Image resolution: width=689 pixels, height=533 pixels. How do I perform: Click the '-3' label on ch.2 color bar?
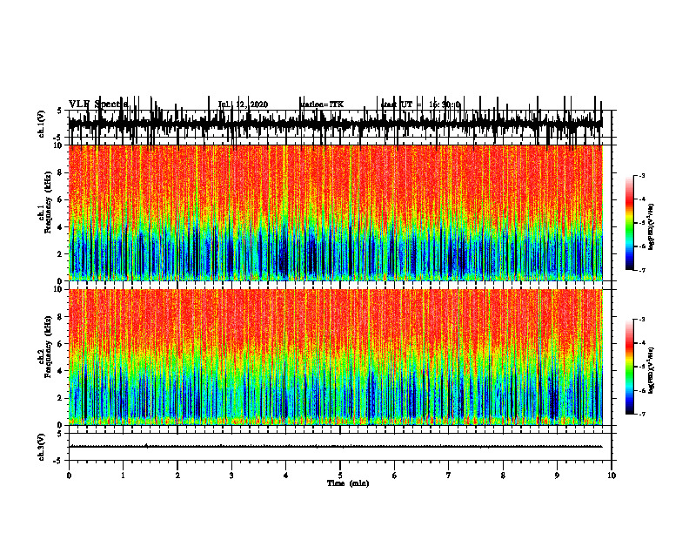pos(642,320)
